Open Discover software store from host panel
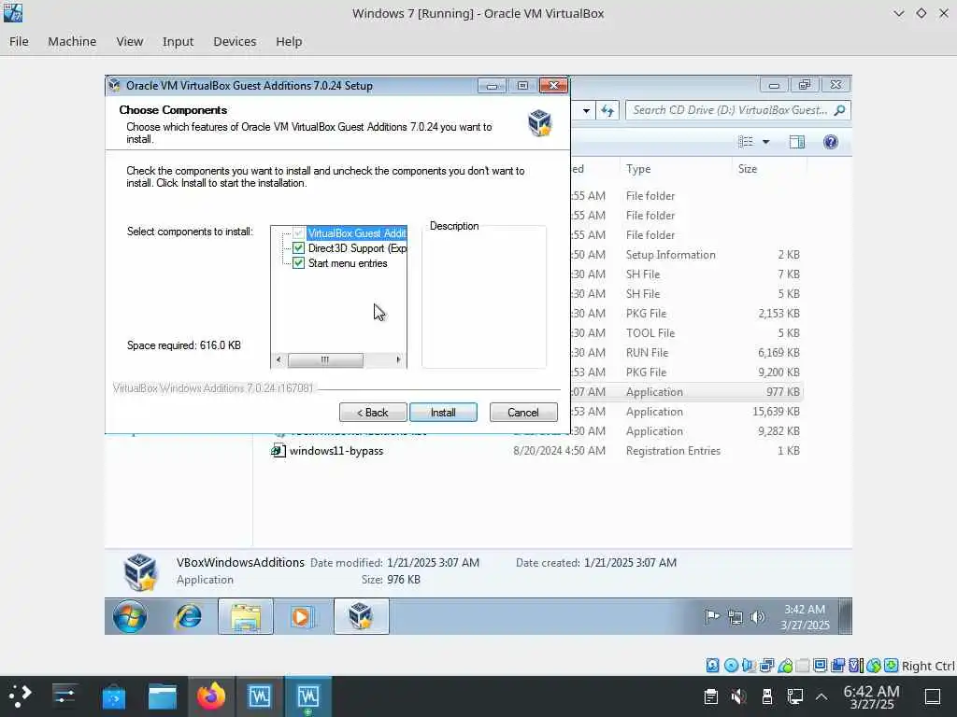 click(x=113, y=696)
